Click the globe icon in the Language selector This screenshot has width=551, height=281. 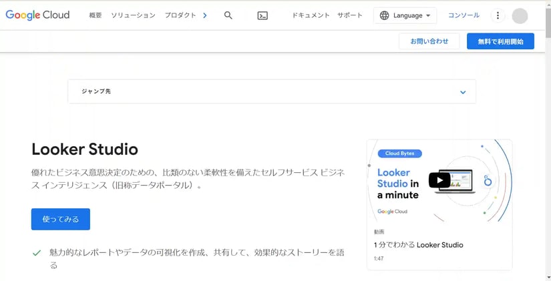click(x=385, y=15)
